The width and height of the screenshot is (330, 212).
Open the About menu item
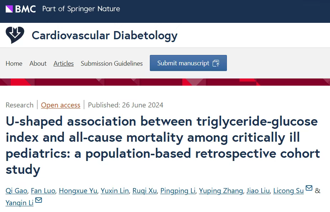(x=38, y=64)
